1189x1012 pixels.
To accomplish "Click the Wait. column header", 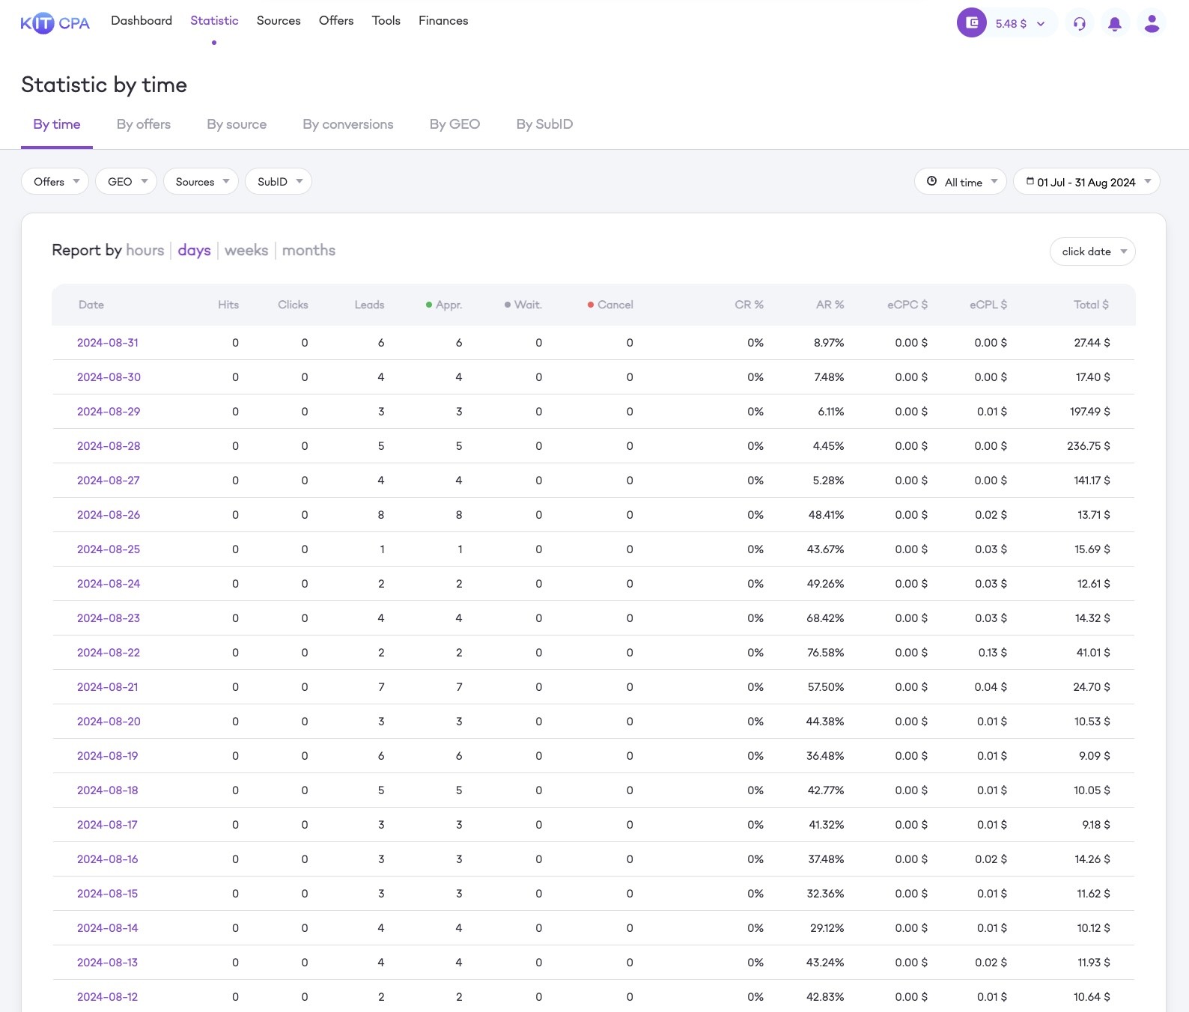I will tap(523, 305).
